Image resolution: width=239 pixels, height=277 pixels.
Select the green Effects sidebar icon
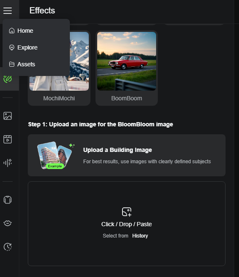point(8,79)
